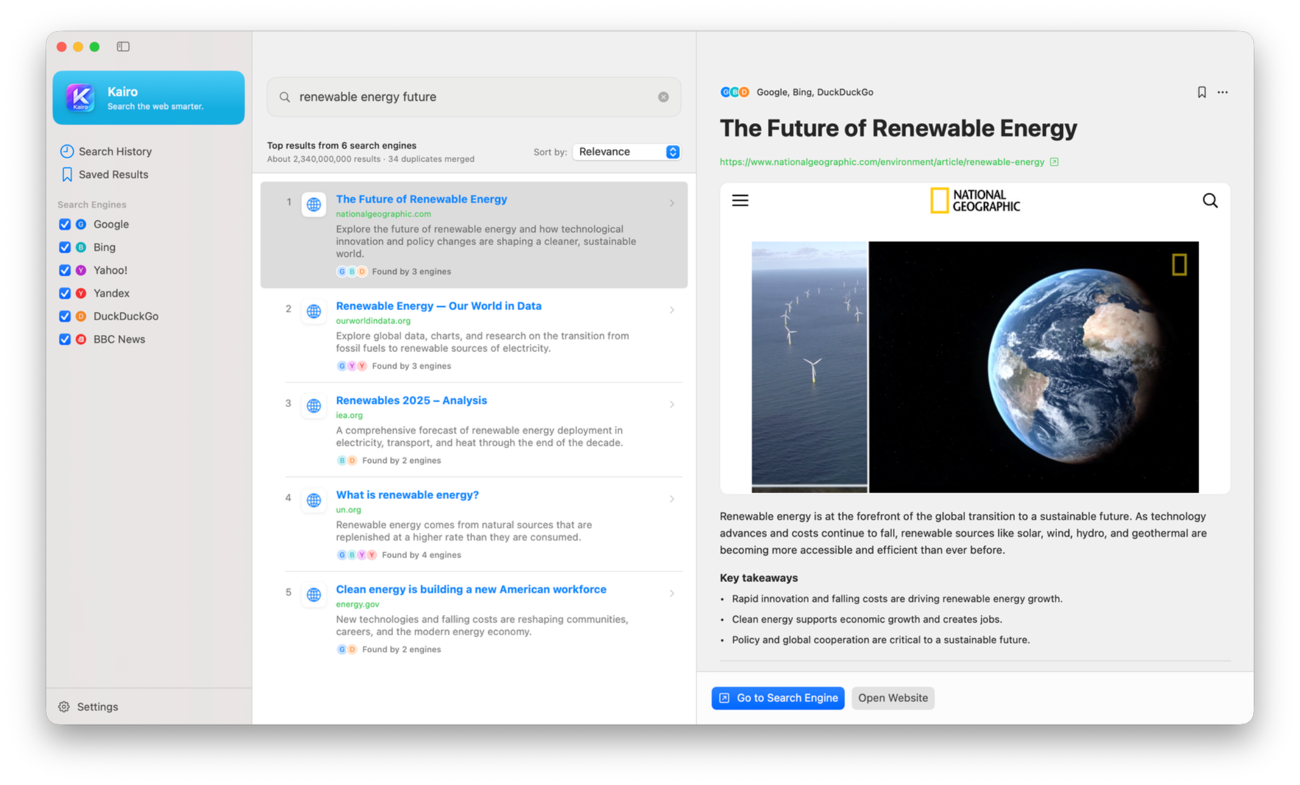This screenshot has height=785, width=1300.
Task: Open Clean energy American workforce result link
Action: (471, 590)
